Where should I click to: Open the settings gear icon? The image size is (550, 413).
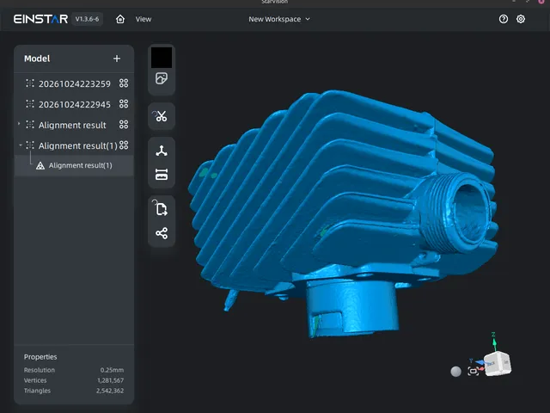521,19
